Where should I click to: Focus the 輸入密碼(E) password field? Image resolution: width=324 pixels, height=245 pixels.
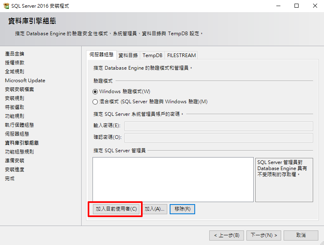pos(219,126)
